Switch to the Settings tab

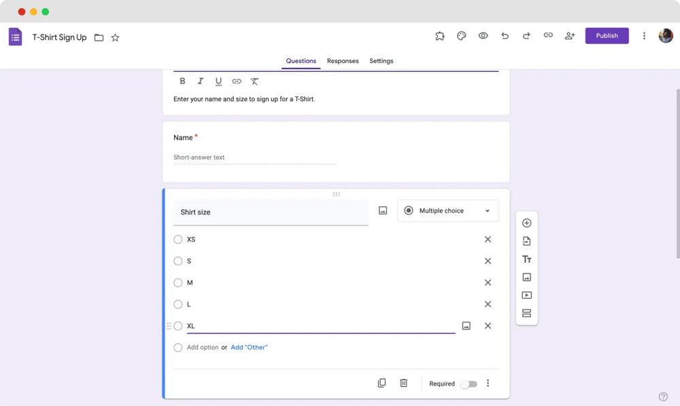381,61
